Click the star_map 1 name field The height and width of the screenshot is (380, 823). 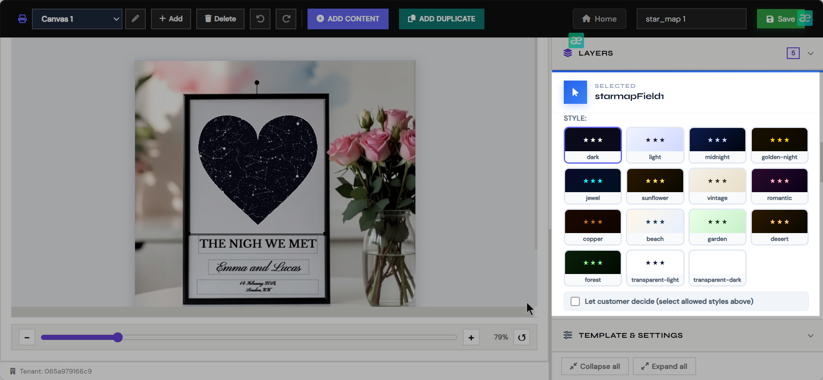click(x=691, y=19)
